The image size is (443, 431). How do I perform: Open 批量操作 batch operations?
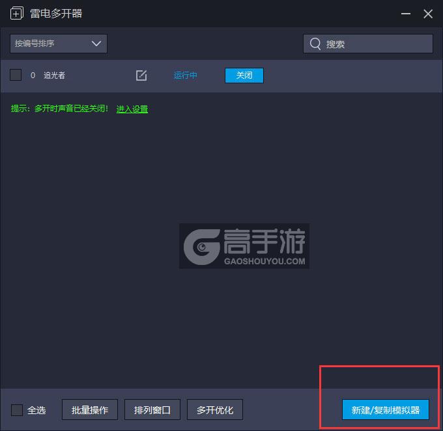tap(90, 410)
